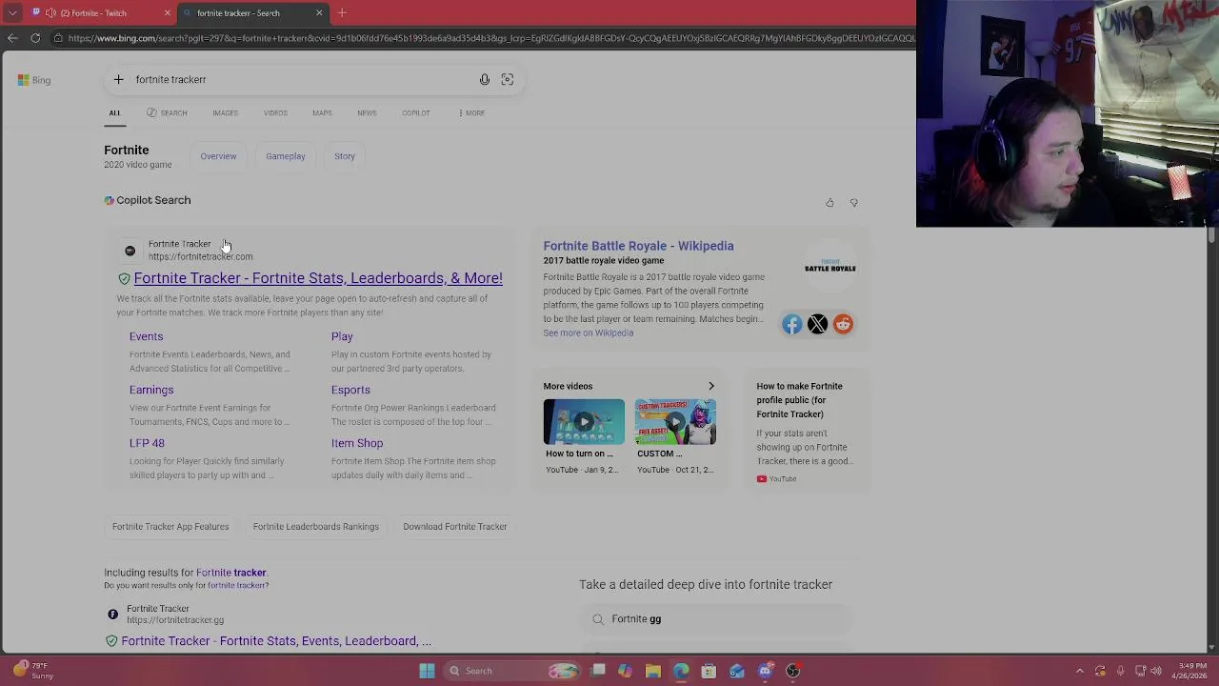Open Fortnite Tracker Stats, Events, Leaderboard link
This screenshot has width=1219, height=686.
[x=276, y=641]
